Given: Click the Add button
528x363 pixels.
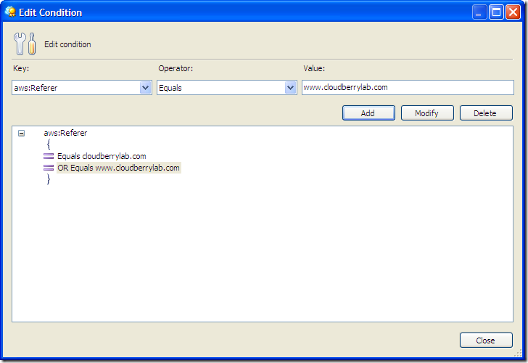Looking at the screenshot, I should click(x=368, y=113).
